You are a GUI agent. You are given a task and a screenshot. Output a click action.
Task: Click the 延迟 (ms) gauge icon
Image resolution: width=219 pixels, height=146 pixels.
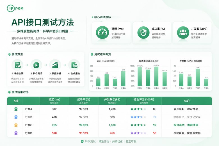tap(102, 32)
